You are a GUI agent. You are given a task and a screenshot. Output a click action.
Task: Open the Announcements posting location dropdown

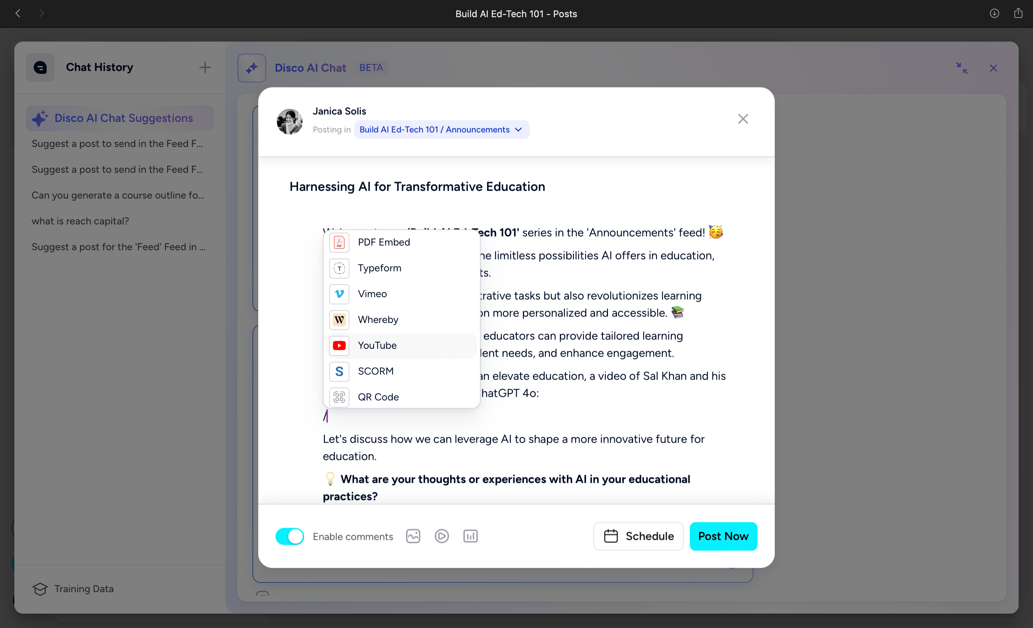coord(442,130)
